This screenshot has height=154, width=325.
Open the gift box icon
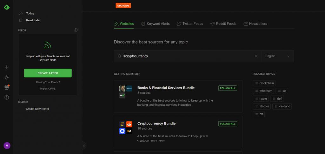coord(7,87)
